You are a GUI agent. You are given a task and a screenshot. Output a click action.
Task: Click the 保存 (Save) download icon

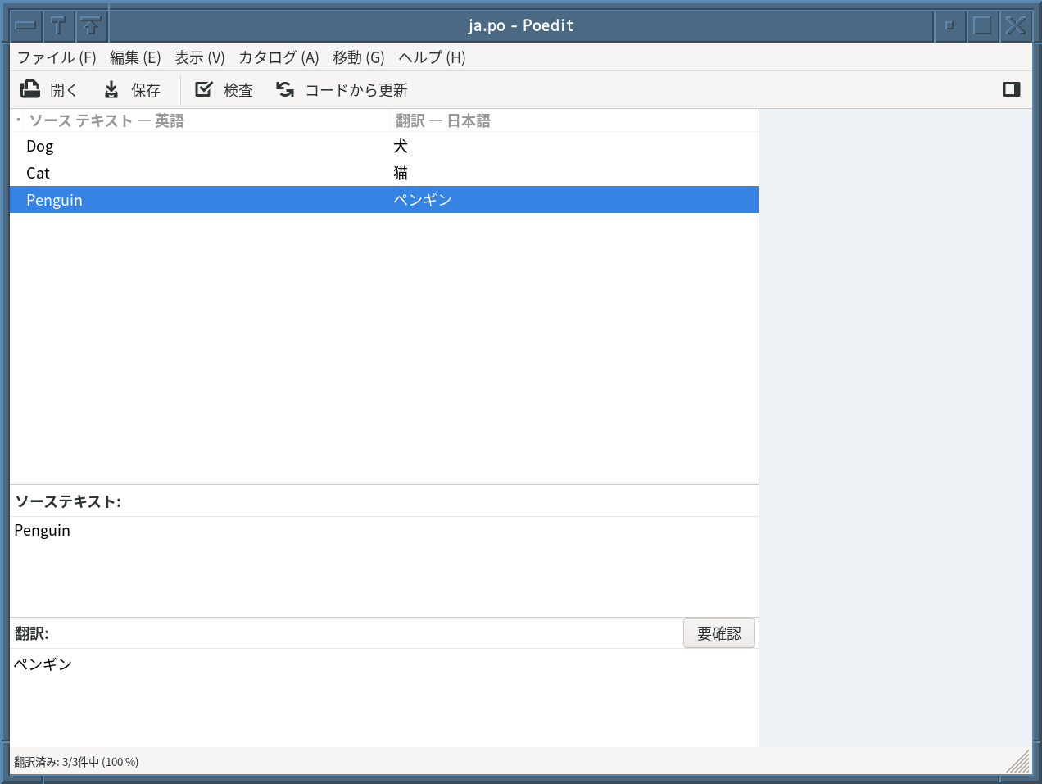[x=111, y=89]
